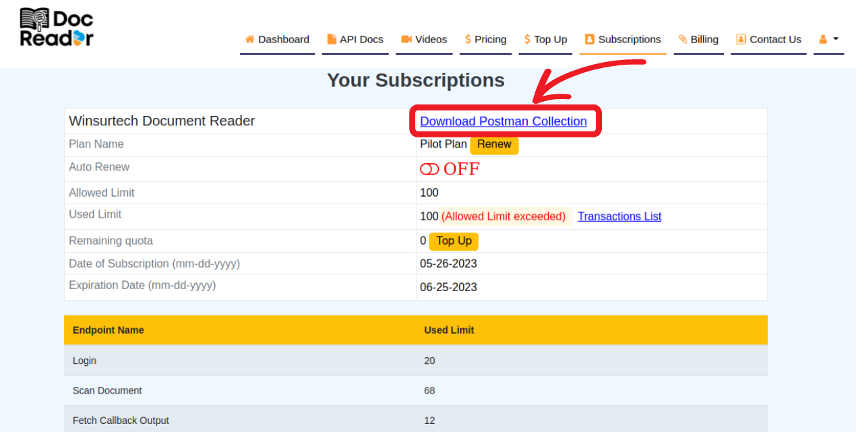Screen dimensions: 856x432
Task: Click the paperclip icon beside Billing
Action: tap(683, 39)
